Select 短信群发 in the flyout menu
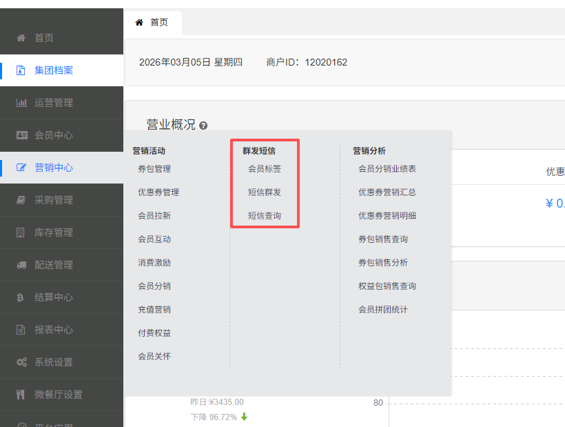 [x=265, y=192]
